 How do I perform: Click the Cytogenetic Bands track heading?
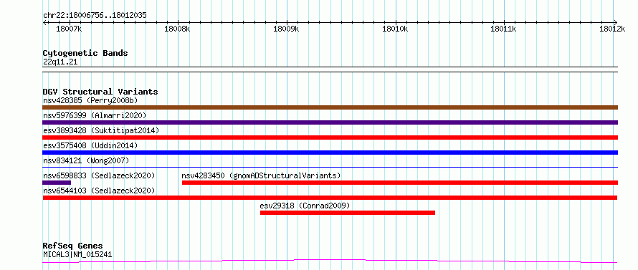pos(85,53)
